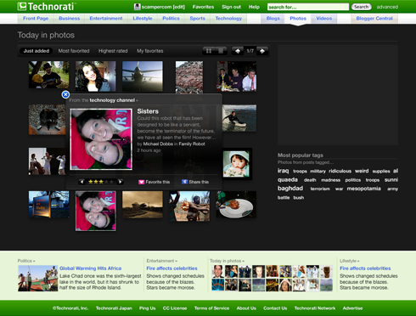
Task: Open the Politics tab
Action: coord(171,19)
